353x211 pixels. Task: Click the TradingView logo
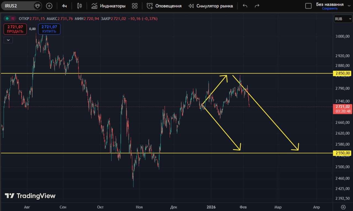pyautogui.click(x=30, y=196)
